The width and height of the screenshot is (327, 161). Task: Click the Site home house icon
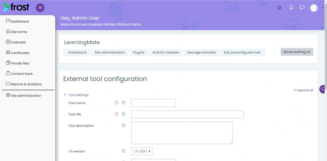[x=8, y=31]
